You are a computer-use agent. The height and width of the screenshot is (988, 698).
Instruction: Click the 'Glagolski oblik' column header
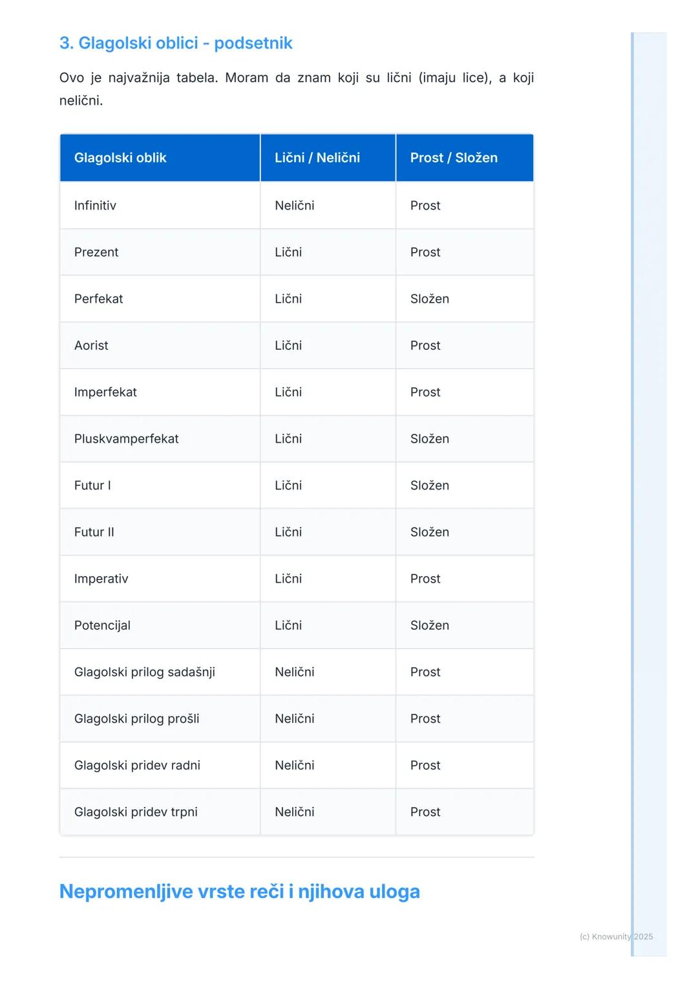point(120,158)
